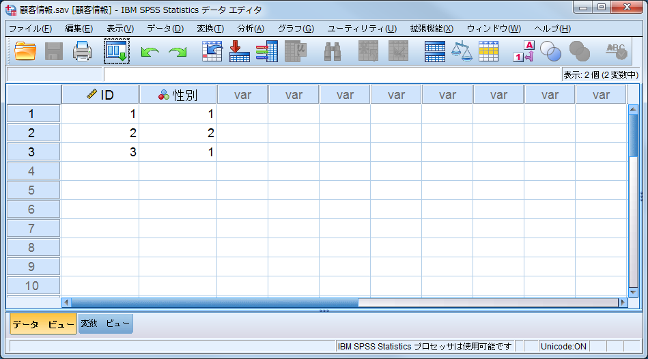Minimize the SPSS data editor window
The image size is (648, 359).
pos(582,8)
